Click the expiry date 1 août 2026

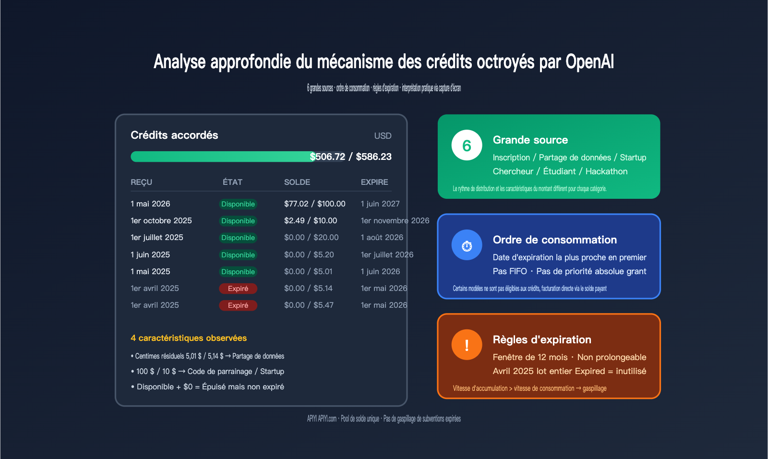[x=382, y=237]
